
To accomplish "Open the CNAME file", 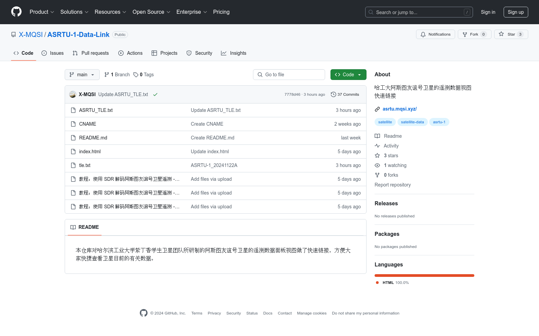I will (x=88, y=124).
